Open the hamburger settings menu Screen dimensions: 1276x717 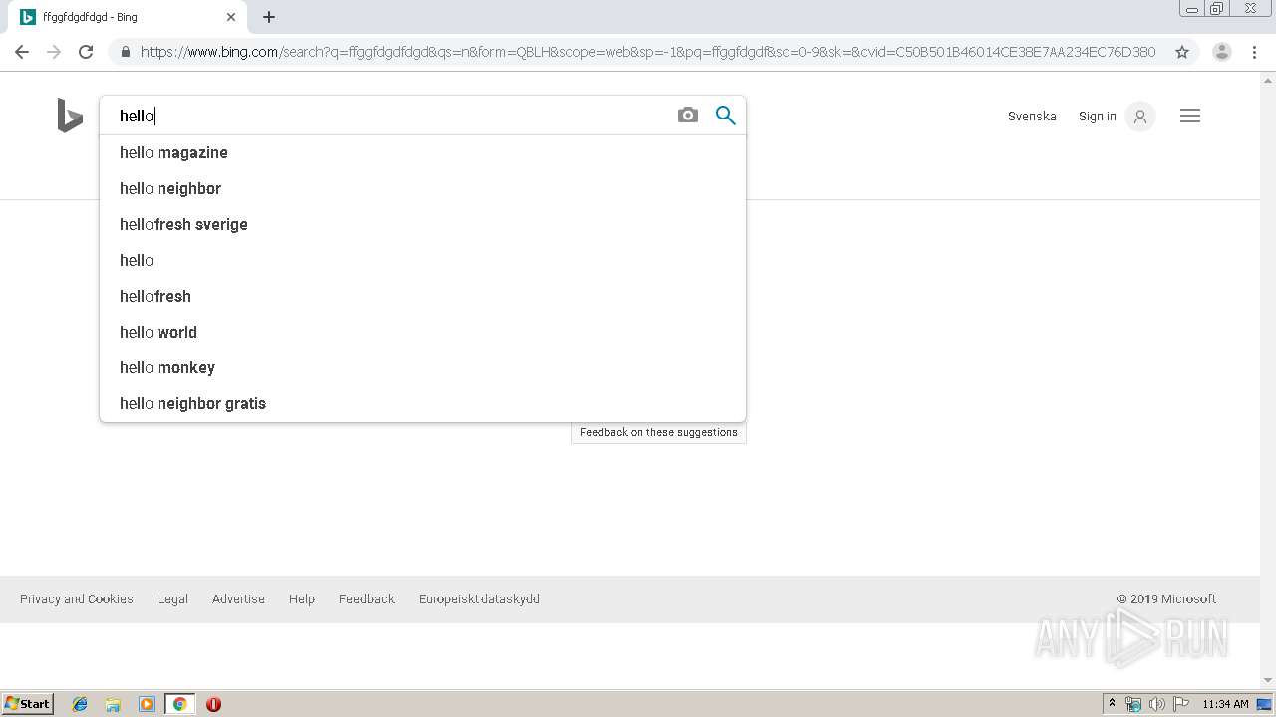pos(1190,116)
